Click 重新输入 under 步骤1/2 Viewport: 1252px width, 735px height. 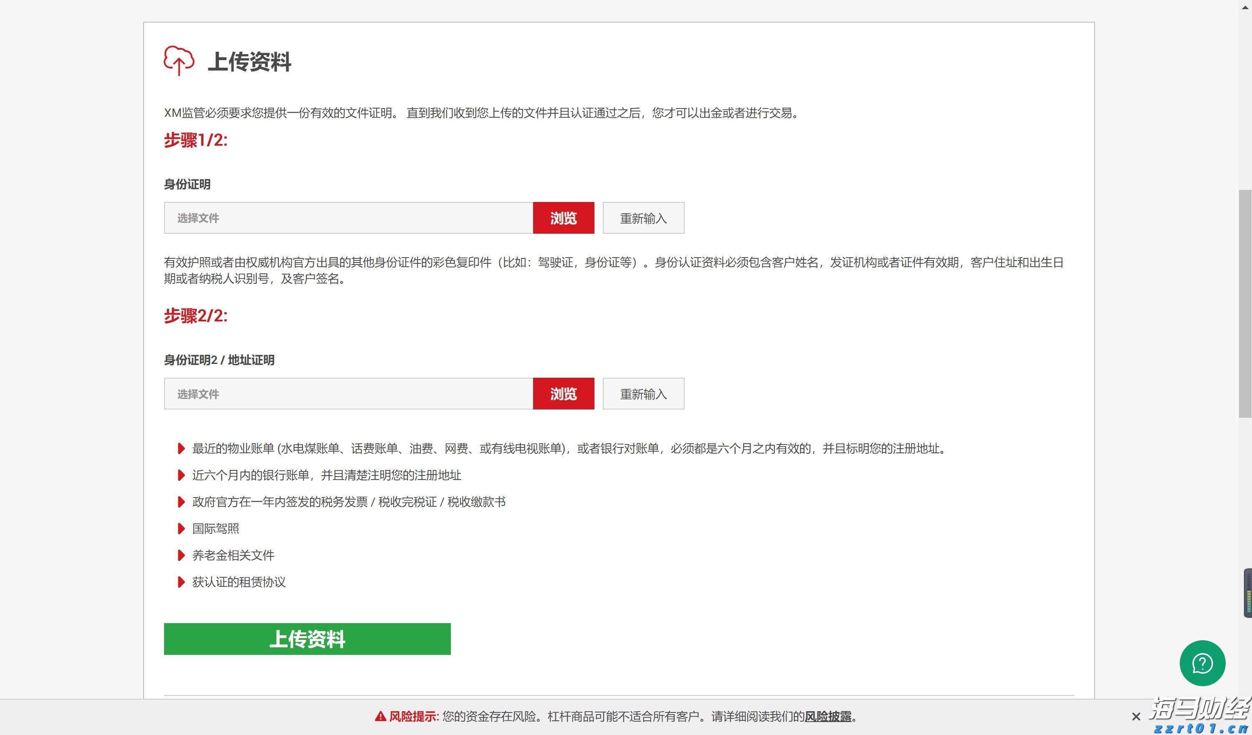[x=643, y=217]
